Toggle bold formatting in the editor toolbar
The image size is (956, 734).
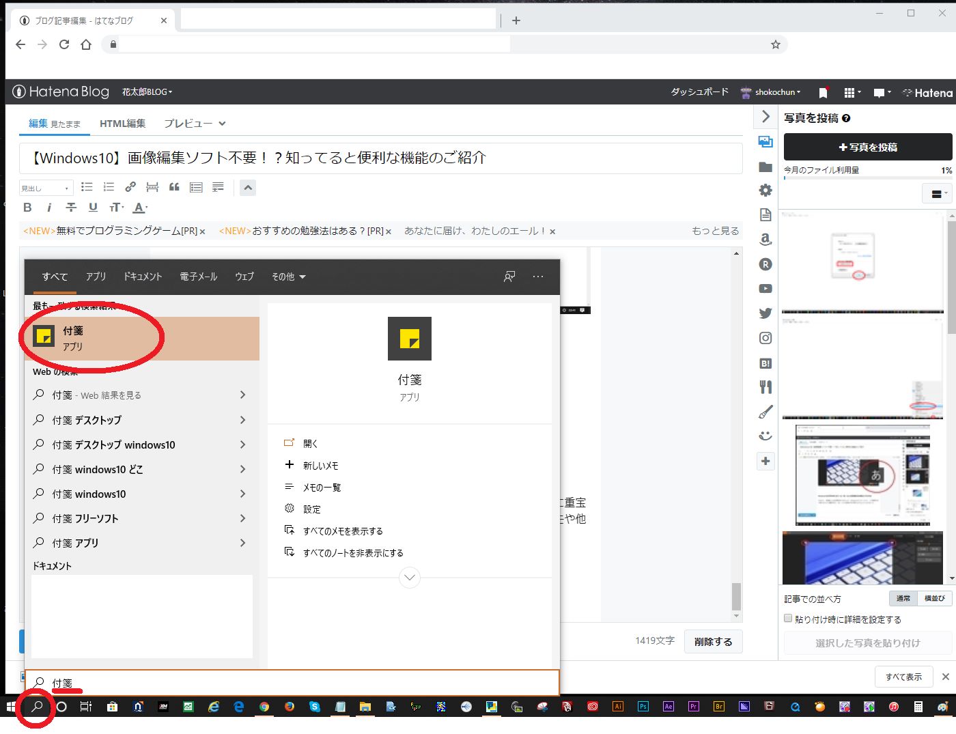[x=27, y=207]
